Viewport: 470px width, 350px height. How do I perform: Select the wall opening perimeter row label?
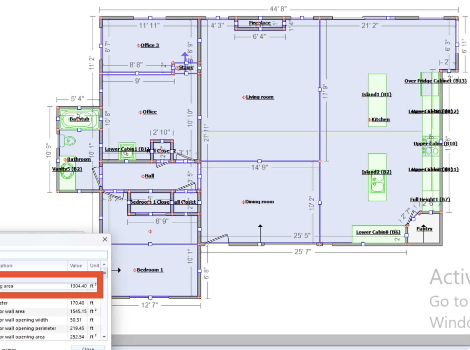click(x=28, y=328)
